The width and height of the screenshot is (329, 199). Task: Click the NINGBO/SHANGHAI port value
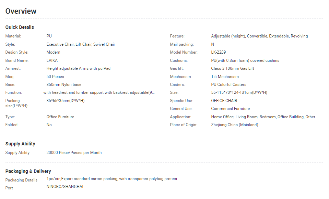65,187
